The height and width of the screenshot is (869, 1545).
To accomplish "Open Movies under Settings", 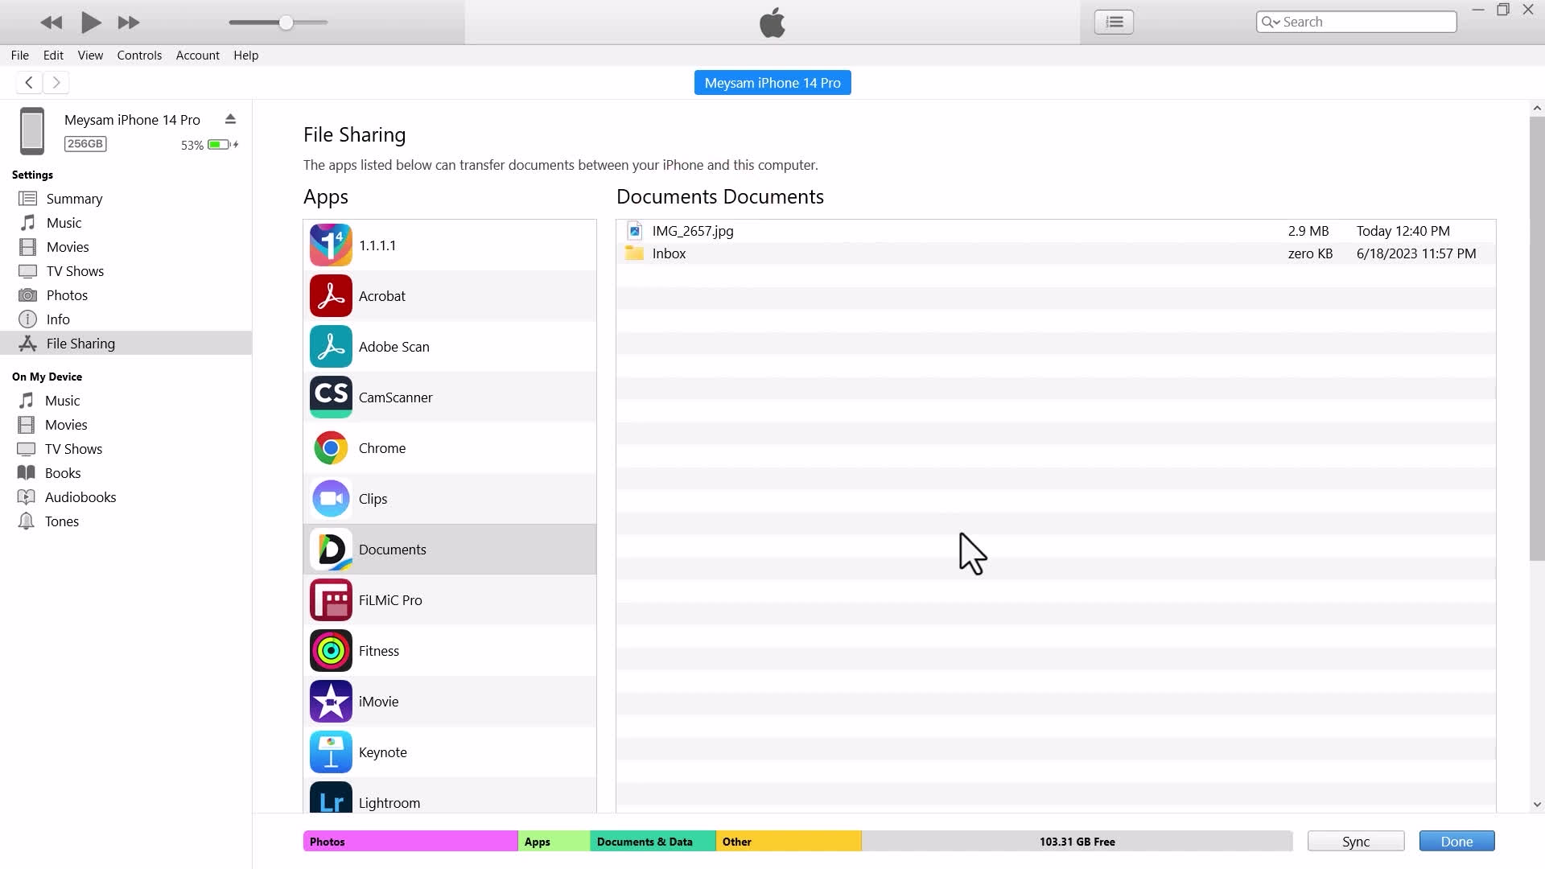I will tap(126, 247).
